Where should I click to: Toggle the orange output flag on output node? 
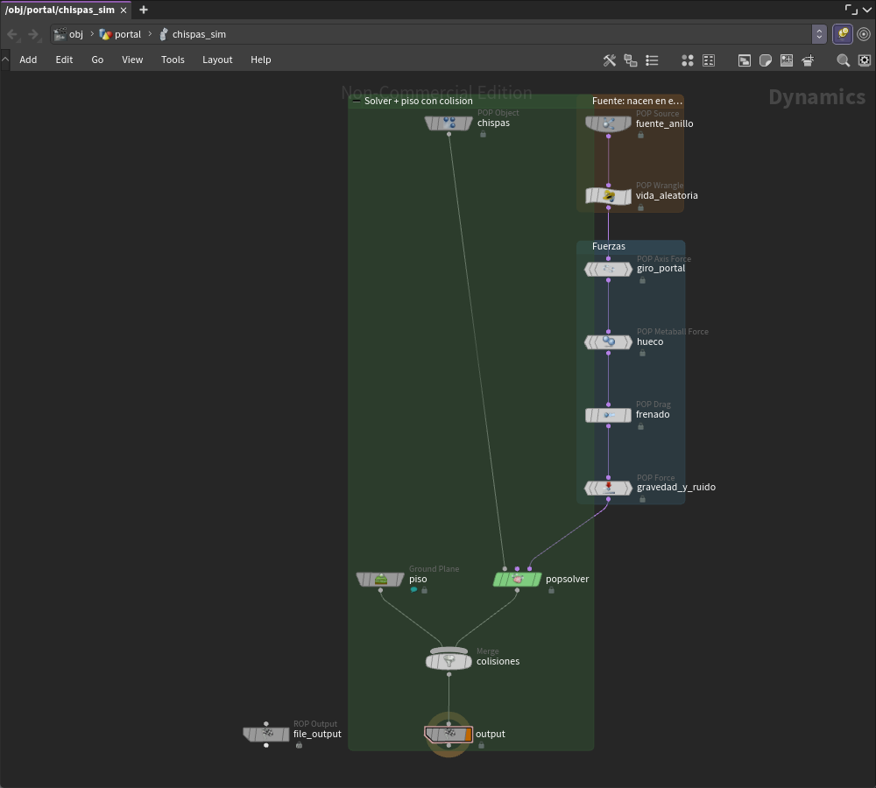(468, 734)
